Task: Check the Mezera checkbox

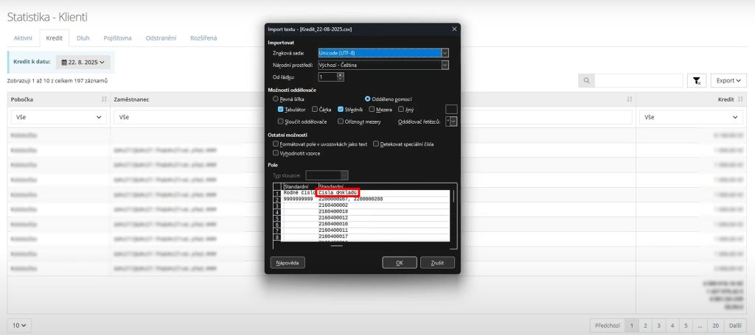Action: [x=372, y=110]
